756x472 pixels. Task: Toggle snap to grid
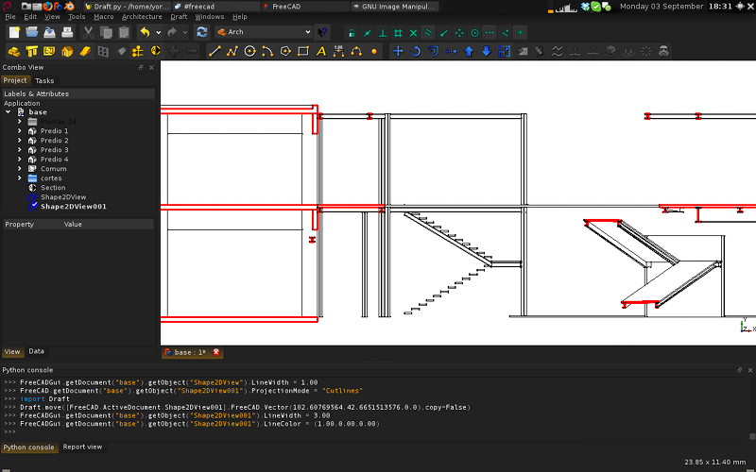(x=398, y=33)
